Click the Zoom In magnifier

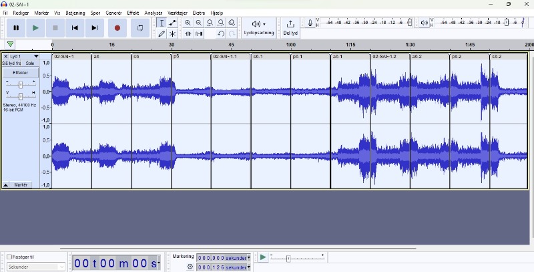pyautogui.click(x=188, y=23)
